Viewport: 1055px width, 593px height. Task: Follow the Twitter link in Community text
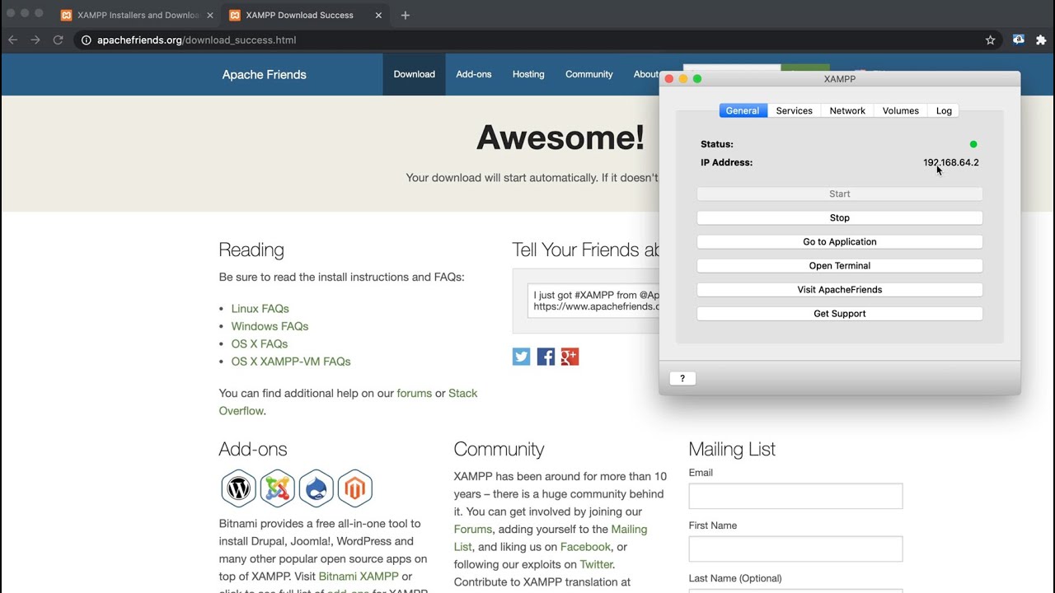coord(596,565)
